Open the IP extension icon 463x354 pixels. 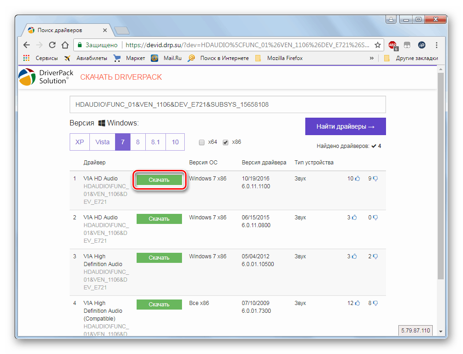pos(422,45)
